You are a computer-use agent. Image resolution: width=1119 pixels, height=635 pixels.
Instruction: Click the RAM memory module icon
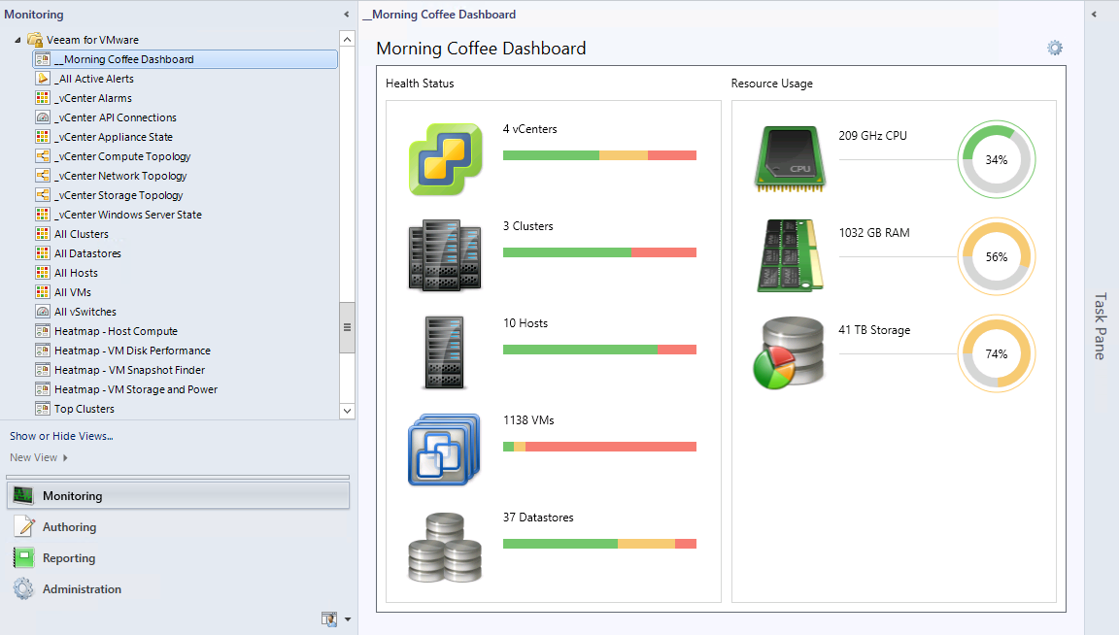pyautogui.click(x=791, y=255)
